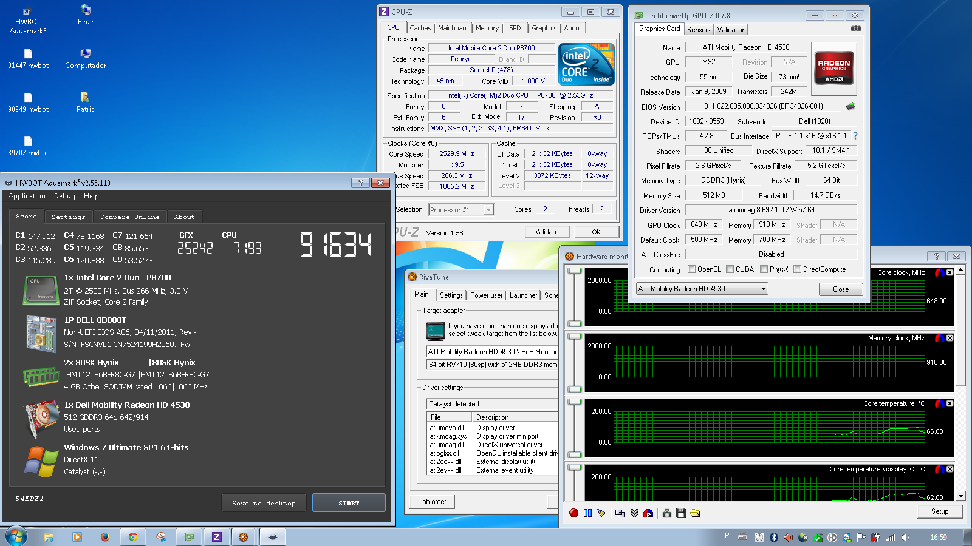
Task: Click lower slider handle of Memory clock graph
Action: point(573,389)
